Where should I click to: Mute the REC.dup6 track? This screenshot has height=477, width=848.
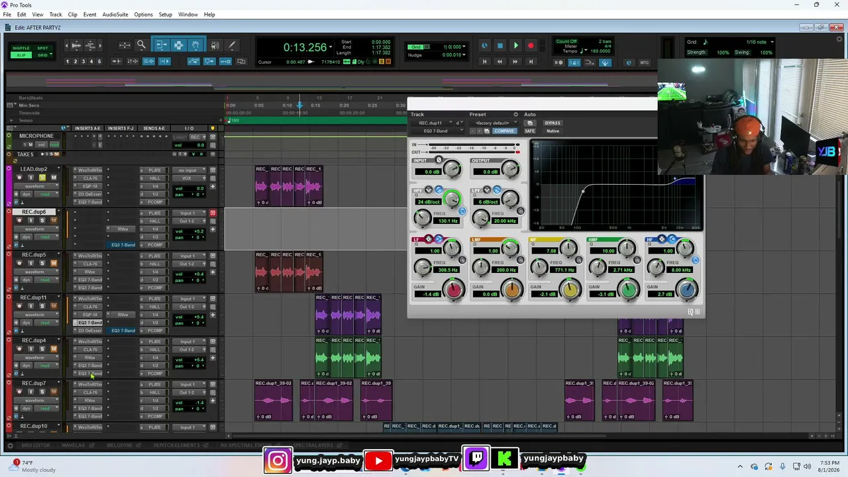pos(54,221)
